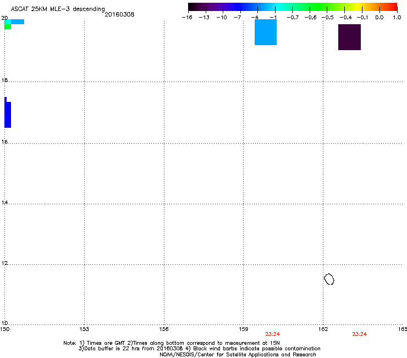
Task: Click the dark purple data block near 162E
Action: tap(349, 37)
